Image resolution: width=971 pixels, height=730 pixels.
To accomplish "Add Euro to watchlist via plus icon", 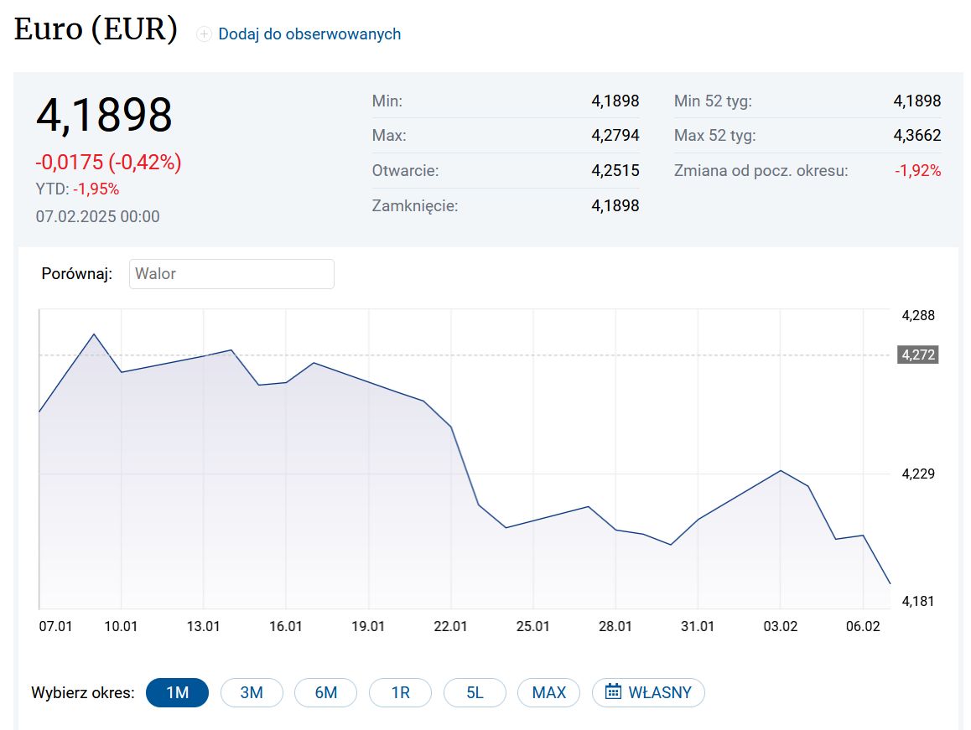I will [x=204, y=34].
